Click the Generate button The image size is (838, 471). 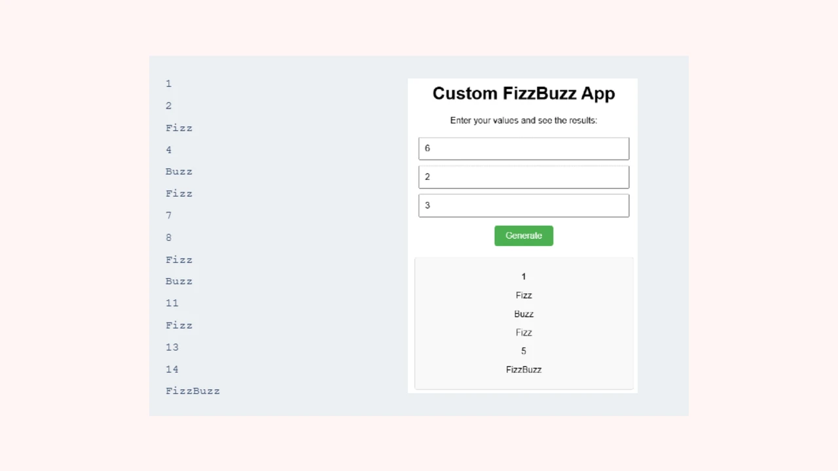[x=524, y=235]
